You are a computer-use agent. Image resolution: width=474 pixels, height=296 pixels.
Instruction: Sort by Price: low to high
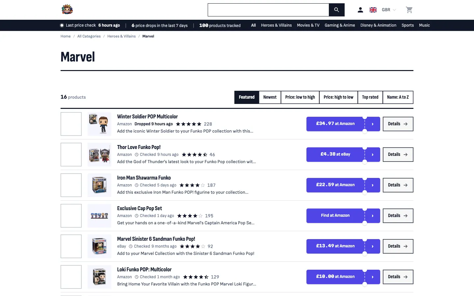[x=300, y=97]
